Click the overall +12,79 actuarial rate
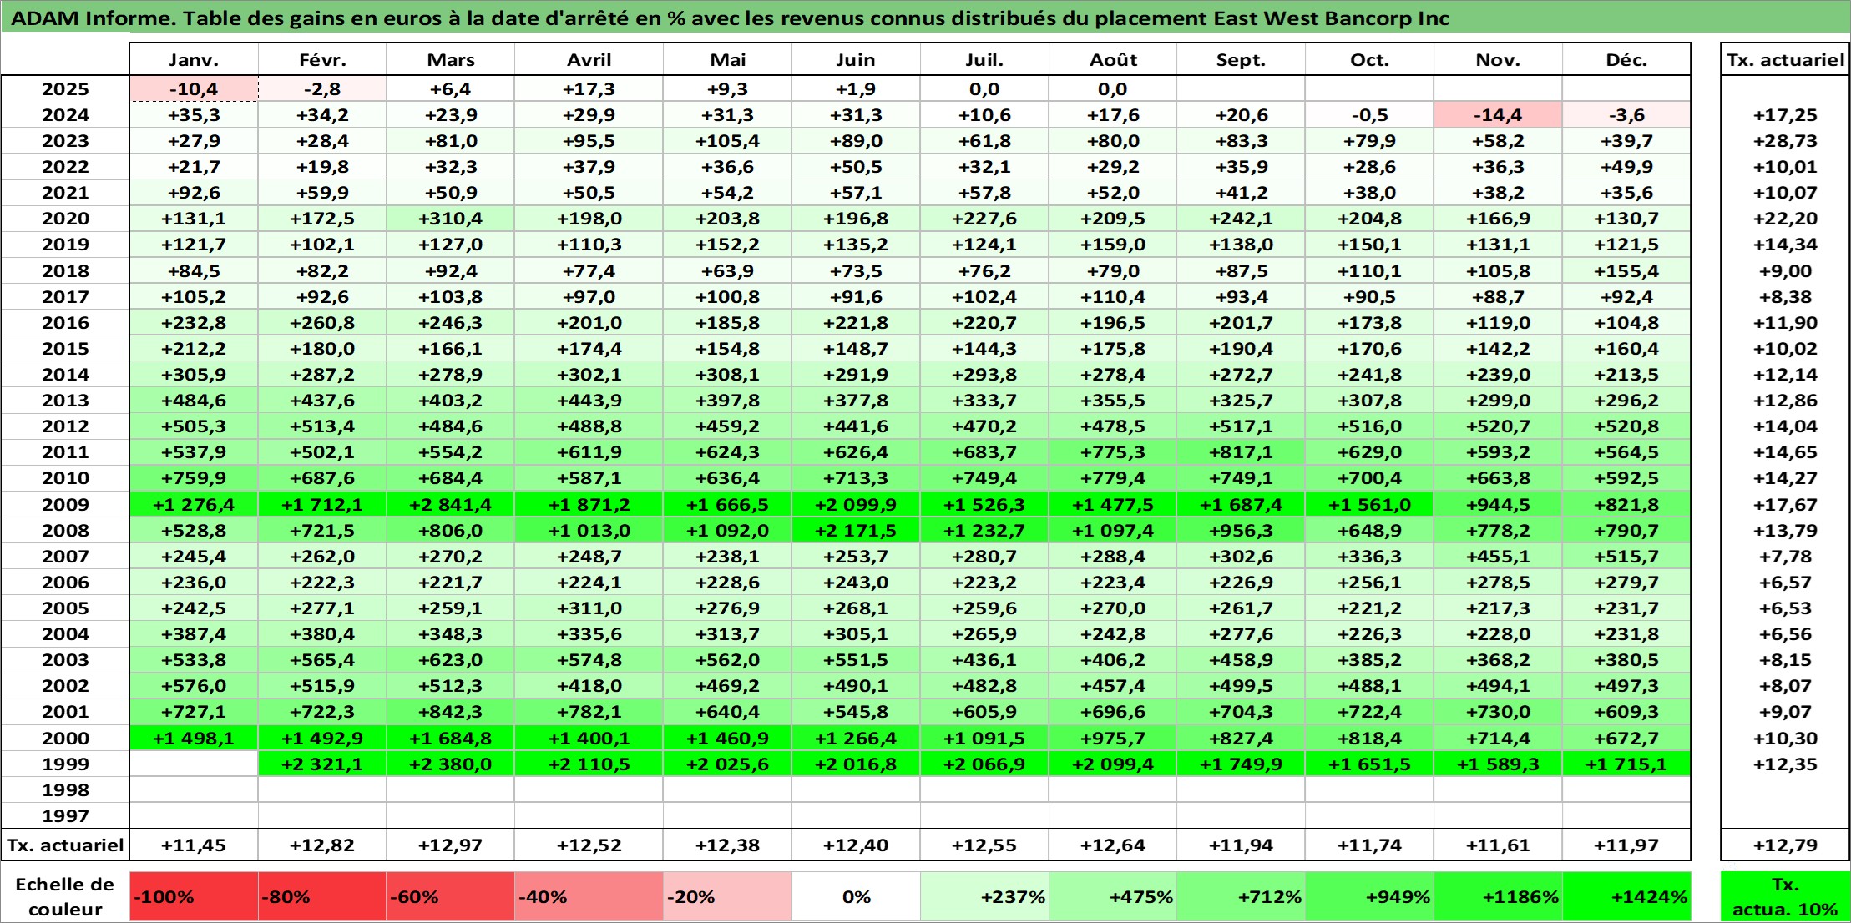1851x923 pixels. tap(1785, 845)
